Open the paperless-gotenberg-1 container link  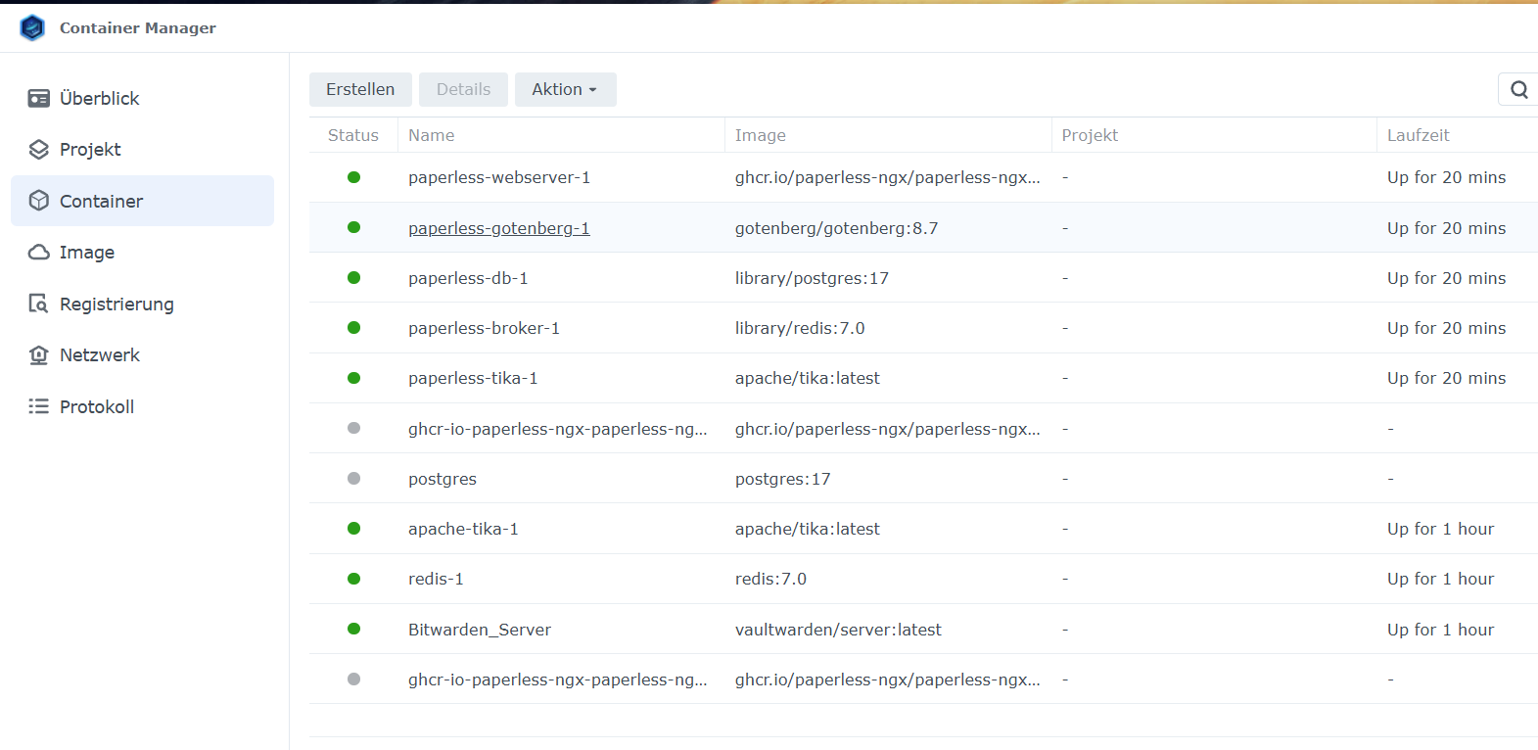498,228
